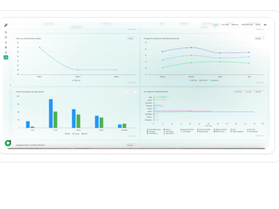Click the Week 1 data point on Follow-up line
The image size is (279, 209).
pyautogui.click(x=40, y=47)
